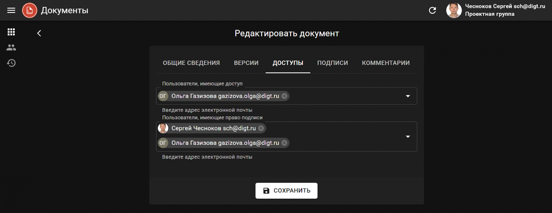Refresh the documents page
Viewport: 552px width, 213px height.
click(432, 10)
